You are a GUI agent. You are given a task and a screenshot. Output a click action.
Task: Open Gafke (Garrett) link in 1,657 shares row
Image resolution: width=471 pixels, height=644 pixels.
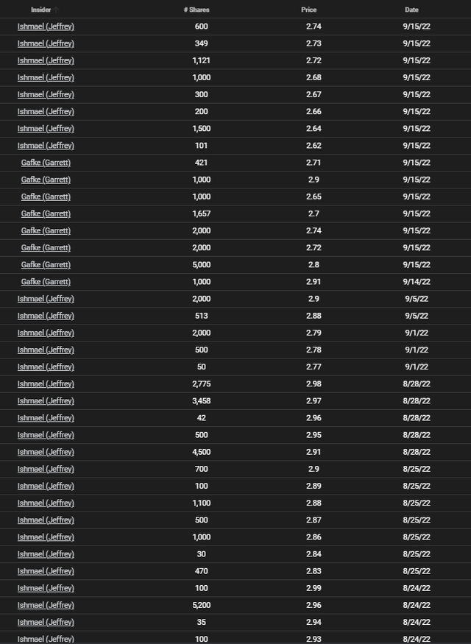(46, 214)
